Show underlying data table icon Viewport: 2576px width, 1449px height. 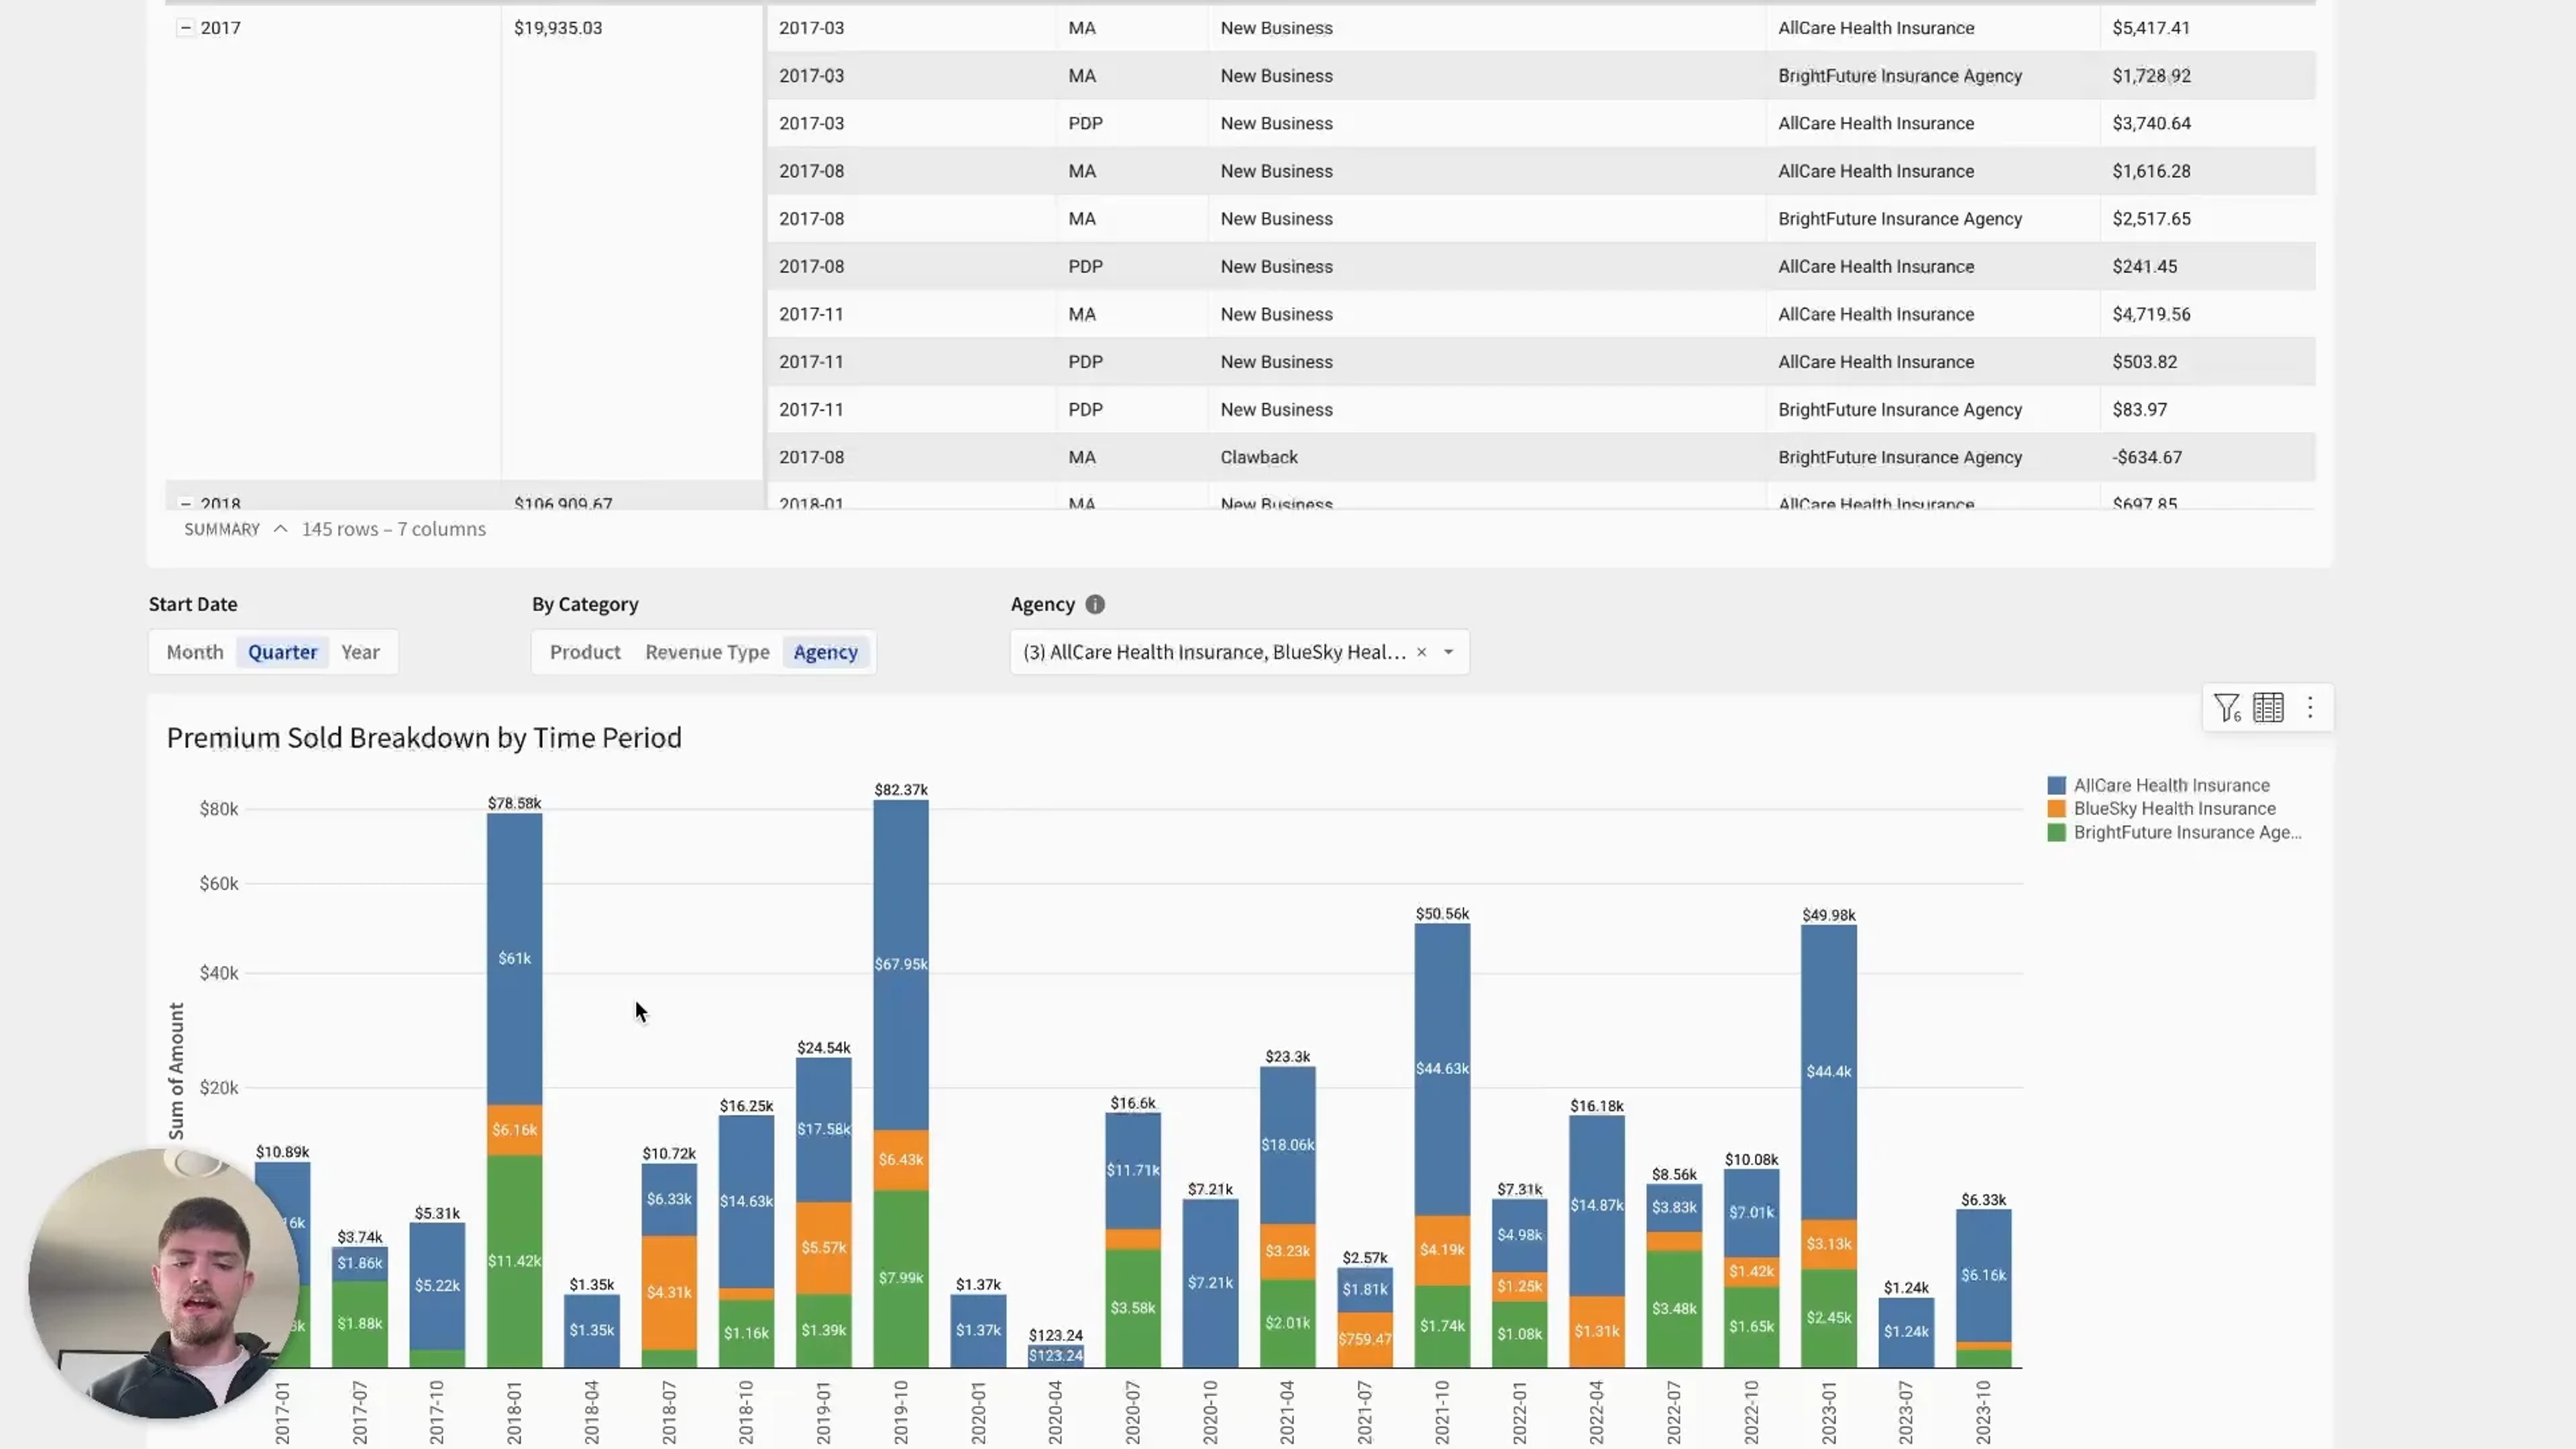2268,708
